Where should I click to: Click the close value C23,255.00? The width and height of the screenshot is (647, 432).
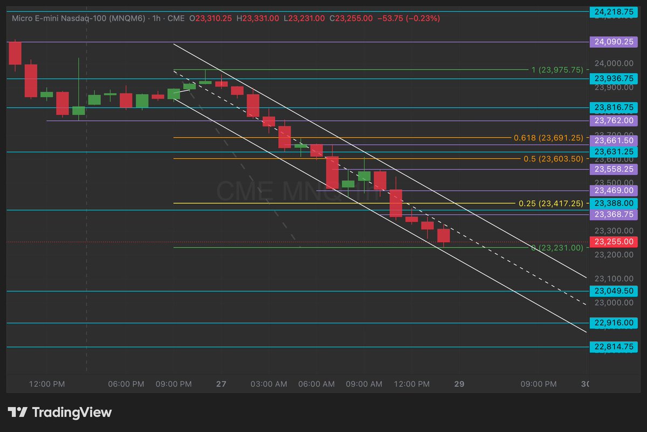tap(351, 18)
